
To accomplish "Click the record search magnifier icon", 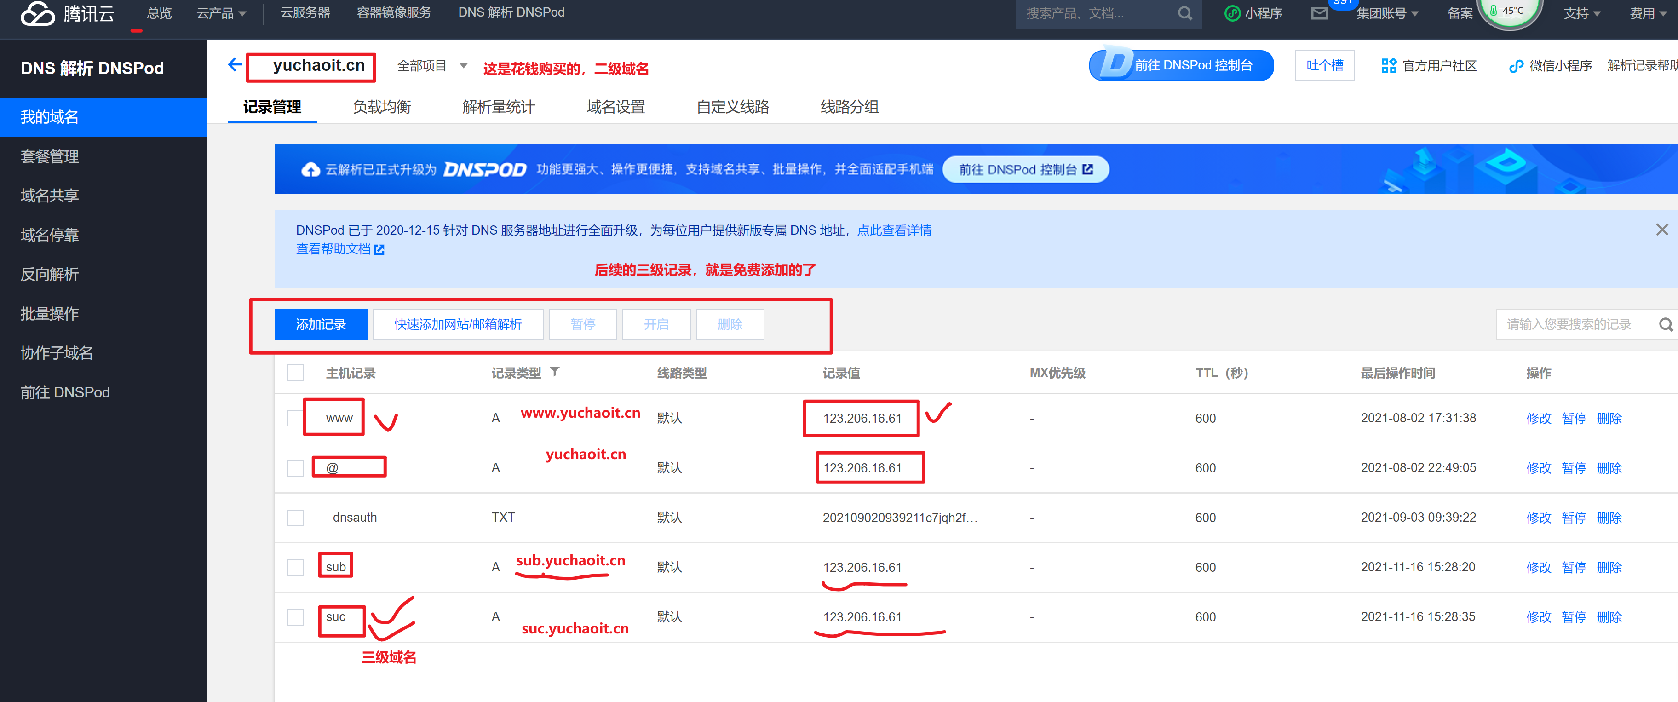I will tap(1666, 324).
